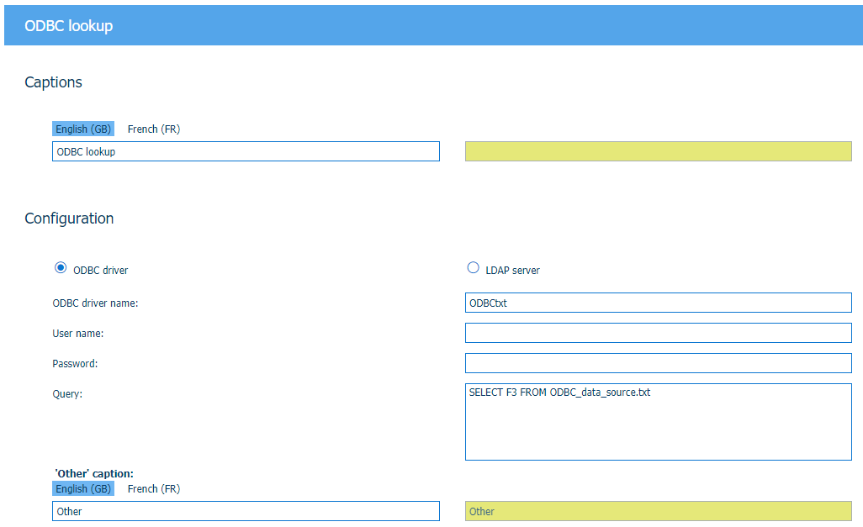Open French (FR) tab for 'Other' caption
863x527 pixels.
(153, 489)
